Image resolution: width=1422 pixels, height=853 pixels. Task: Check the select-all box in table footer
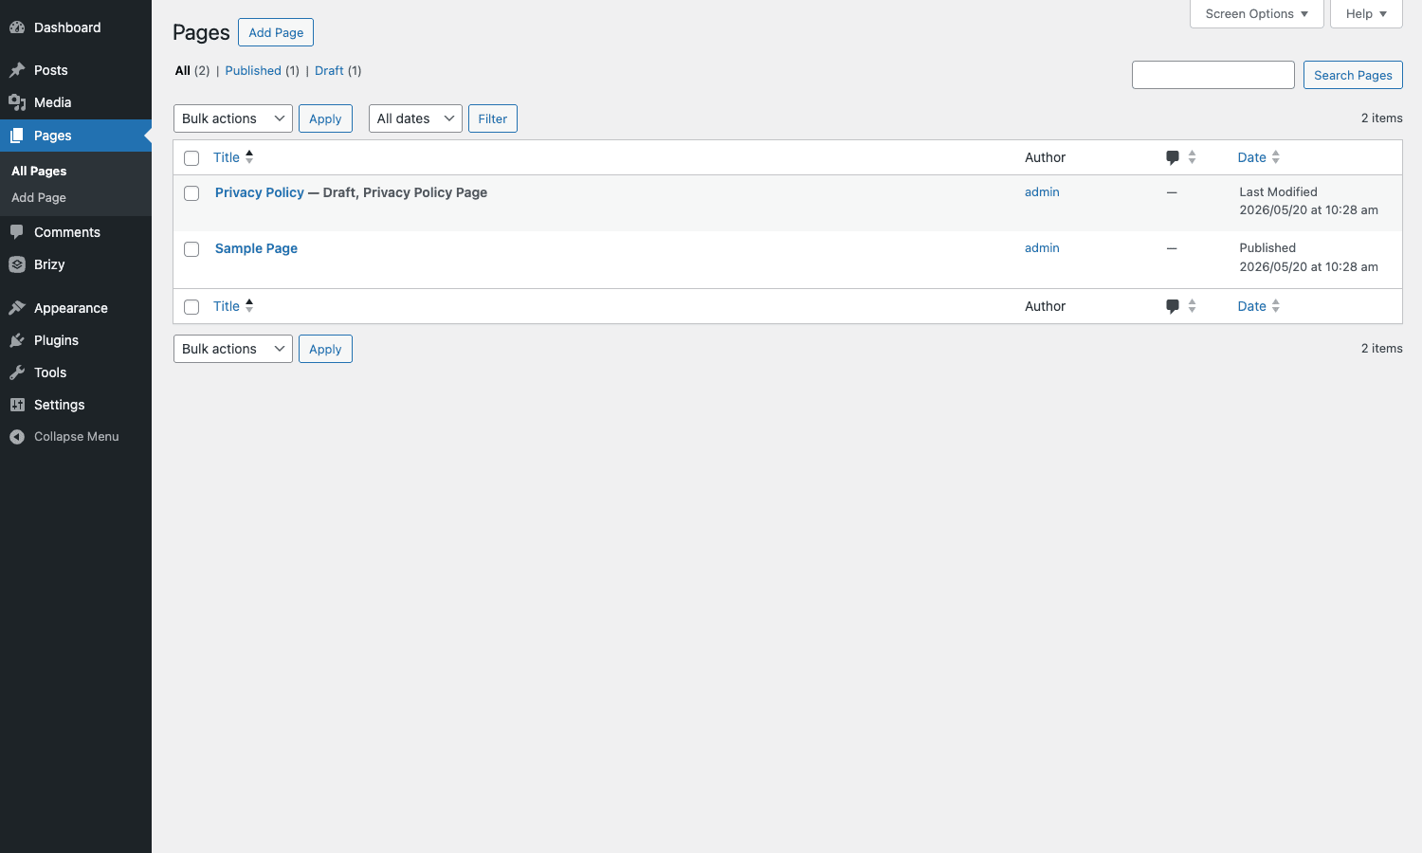point(191,307)
